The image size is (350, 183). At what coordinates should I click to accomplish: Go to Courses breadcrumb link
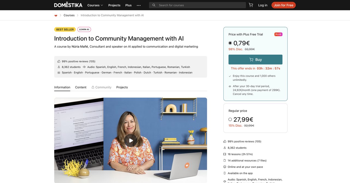point(69,15)
